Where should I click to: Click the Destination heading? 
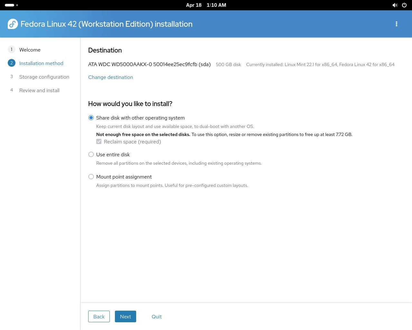pyautogui.click(x=105, y=50)
